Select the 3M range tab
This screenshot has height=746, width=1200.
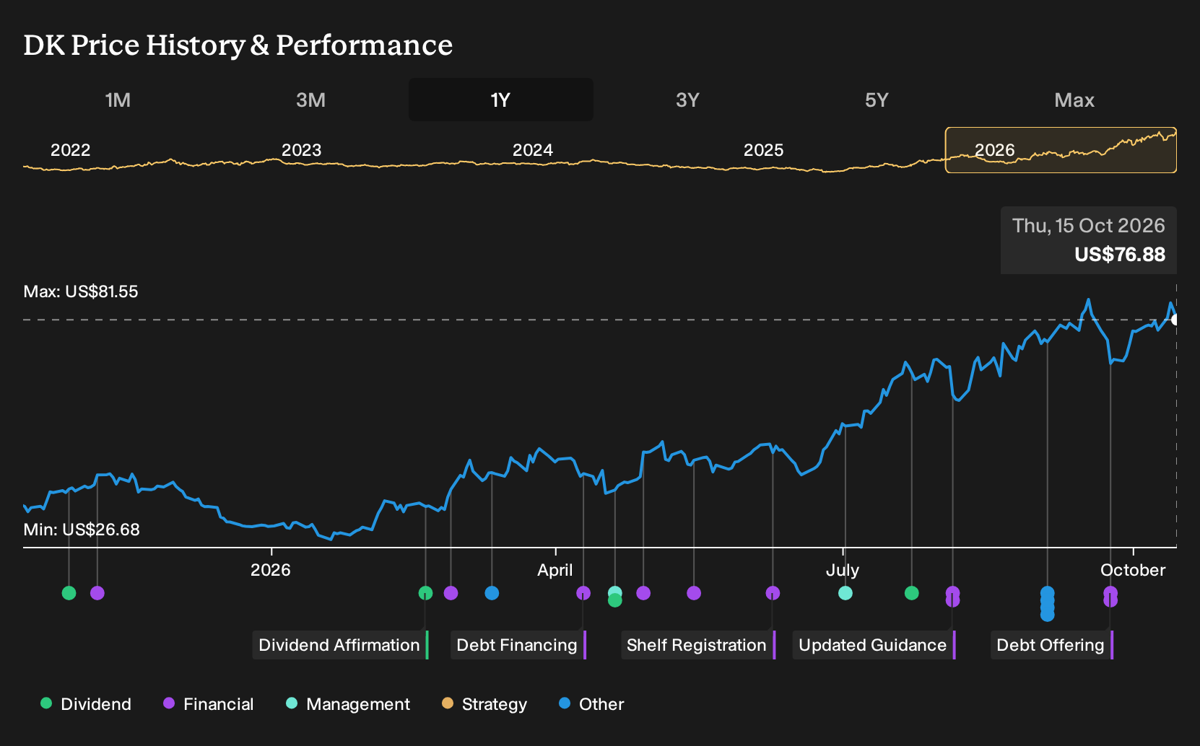pyautogui.click(x=310, y=100)
